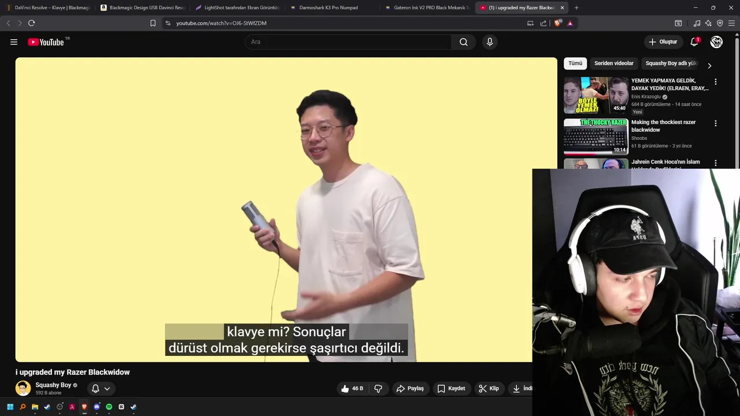Click the 'i upgraded my Razer Blackwidow' title
The width and height of the screenshot is (740, 416).
(73, 372)
